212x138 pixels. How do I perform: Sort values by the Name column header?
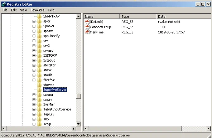[x=102, y=16]
